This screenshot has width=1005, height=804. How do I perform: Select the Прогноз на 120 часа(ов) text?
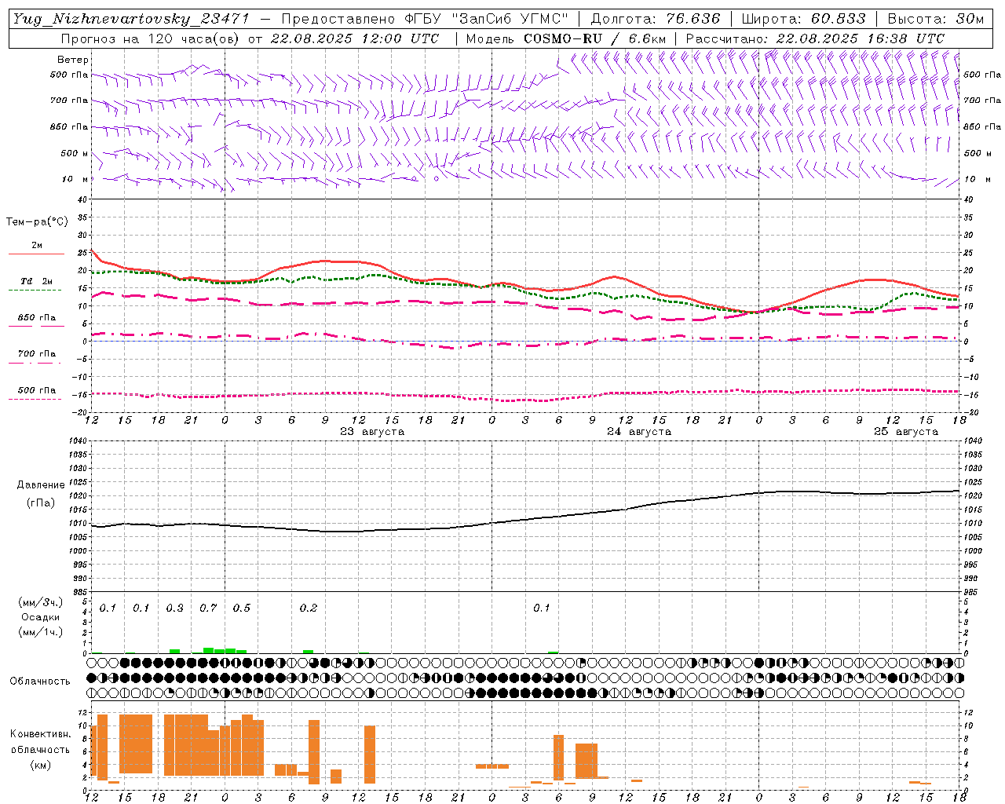pos(152,38)
